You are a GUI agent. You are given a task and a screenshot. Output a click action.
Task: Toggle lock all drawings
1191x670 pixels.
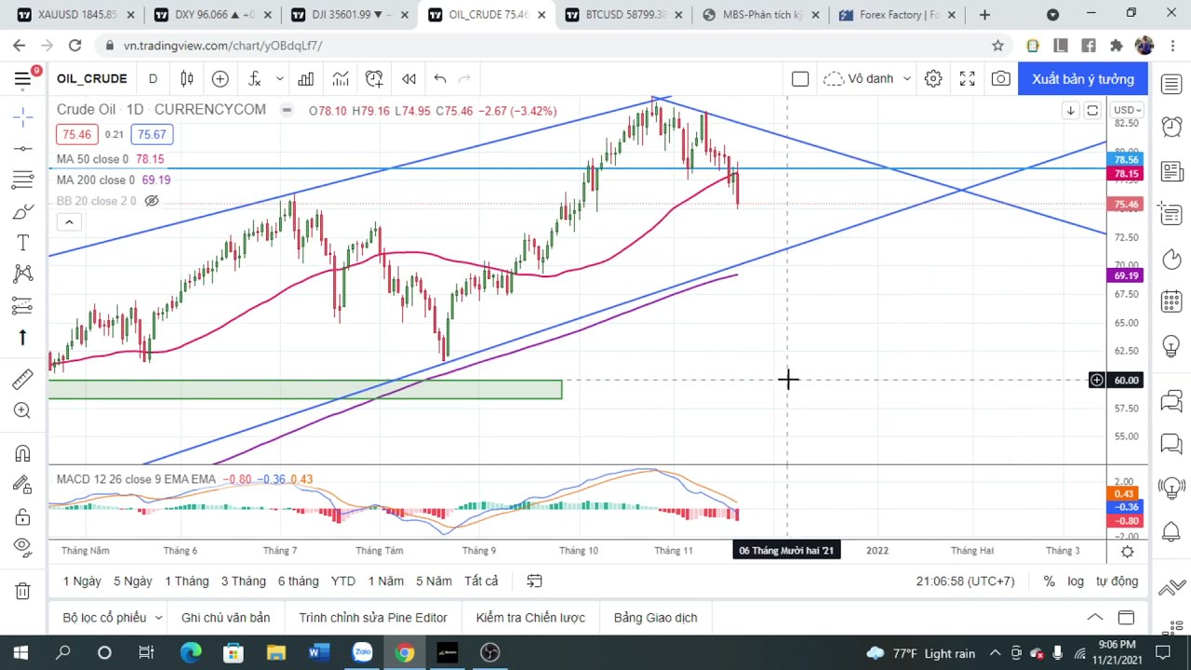(x=23, y=516)
